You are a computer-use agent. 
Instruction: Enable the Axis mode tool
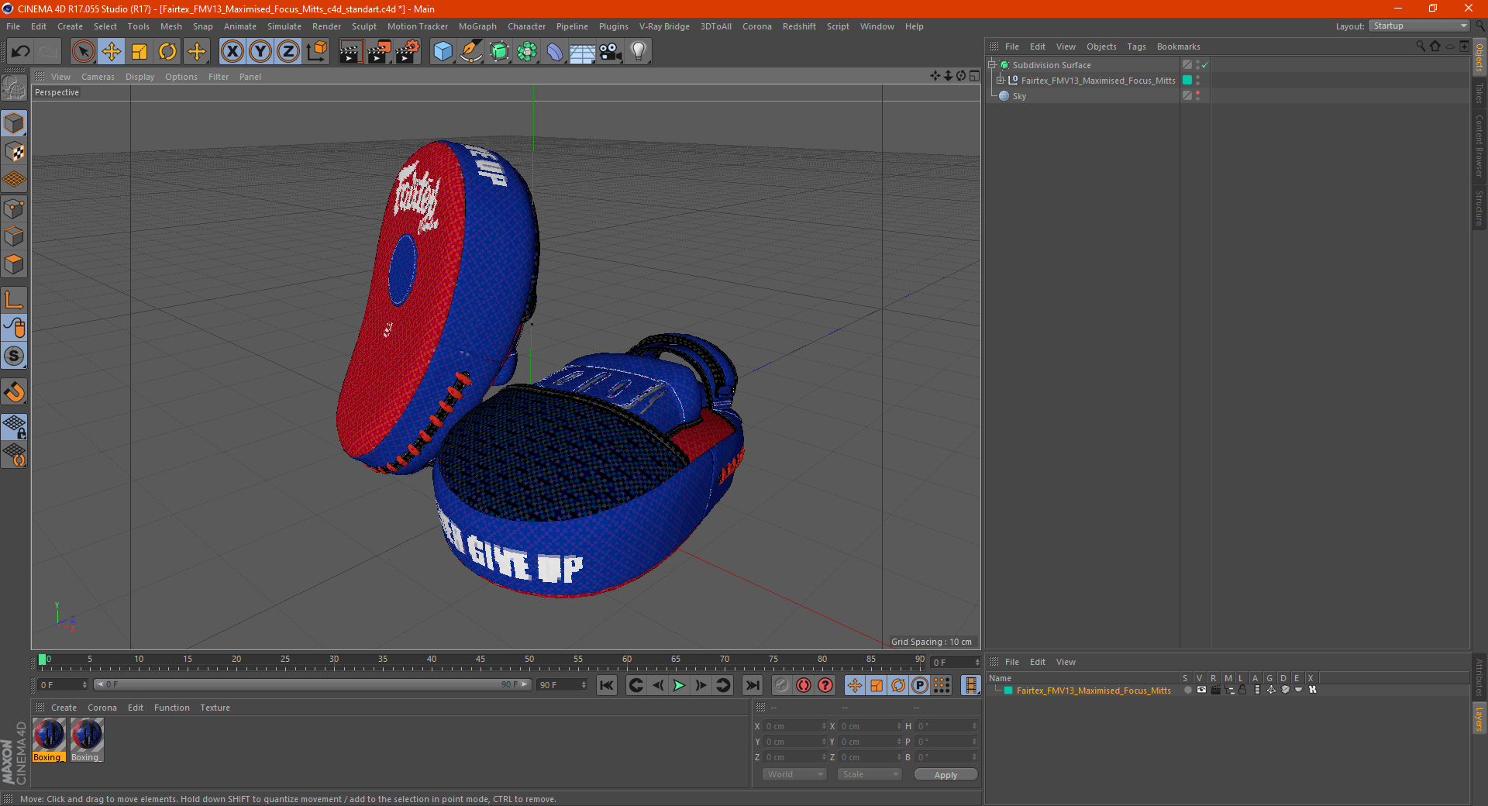(14, 301)
